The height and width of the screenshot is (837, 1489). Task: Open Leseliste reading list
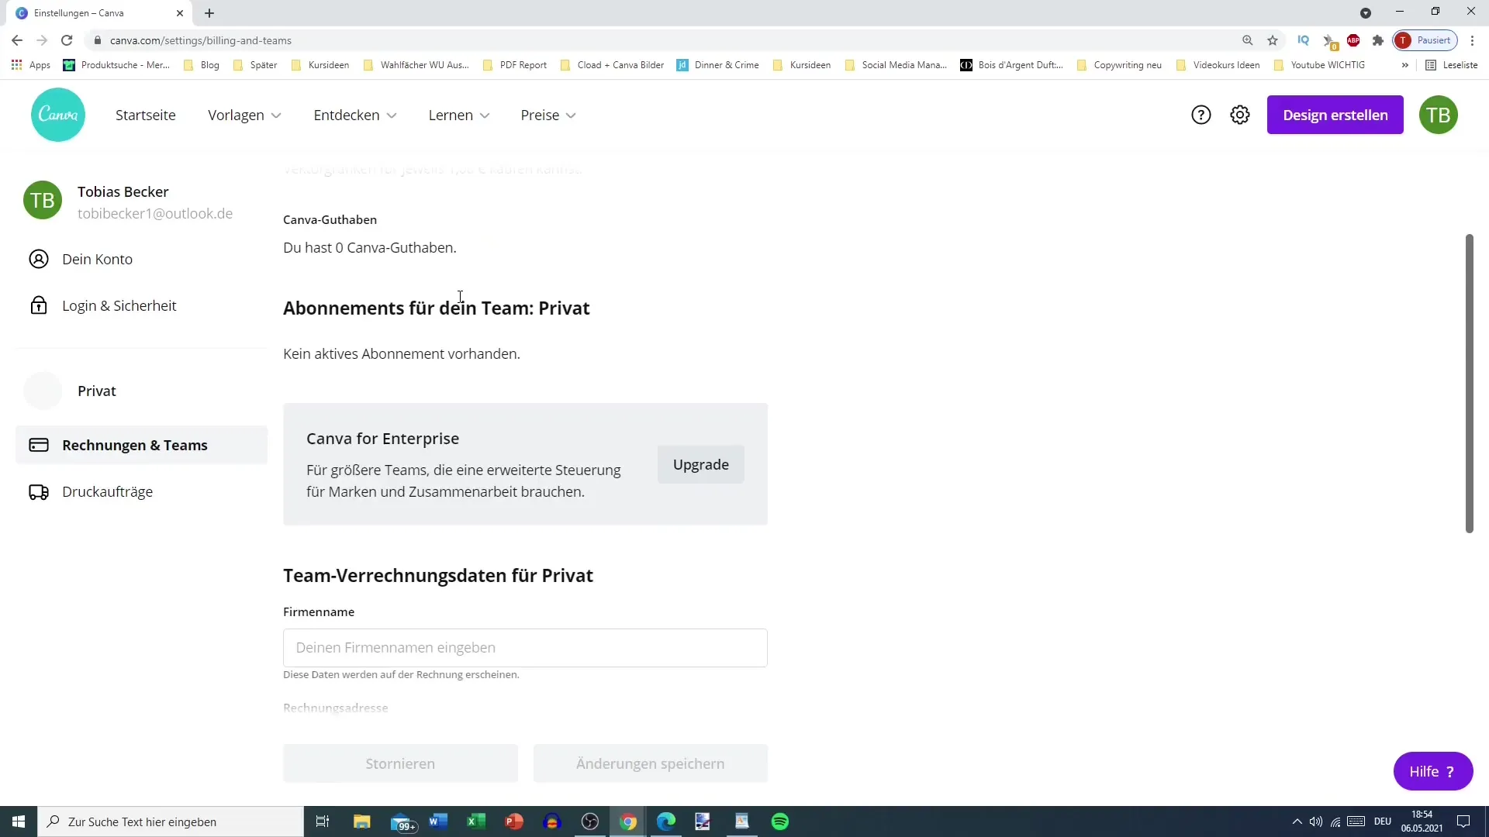pyautogui.click(x=1452, y=65)
